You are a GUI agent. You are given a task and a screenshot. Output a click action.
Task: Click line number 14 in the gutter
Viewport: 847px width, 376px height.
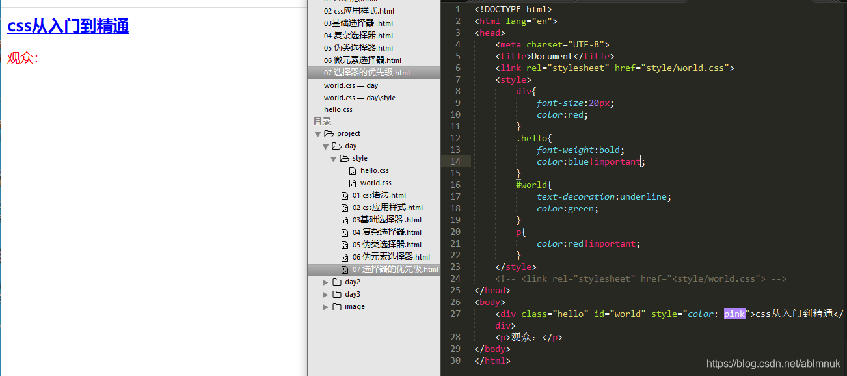tap(455, 161)
